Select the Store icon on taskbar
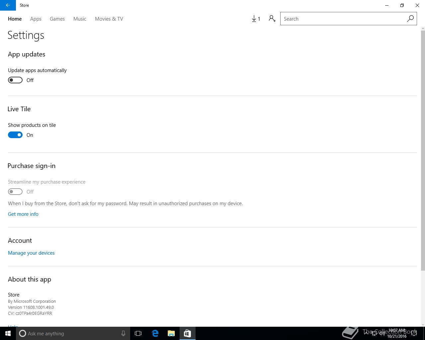 (187, 333)
